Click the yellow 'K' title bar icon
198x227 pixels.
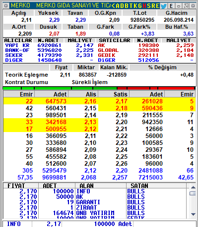pos(135,6)
